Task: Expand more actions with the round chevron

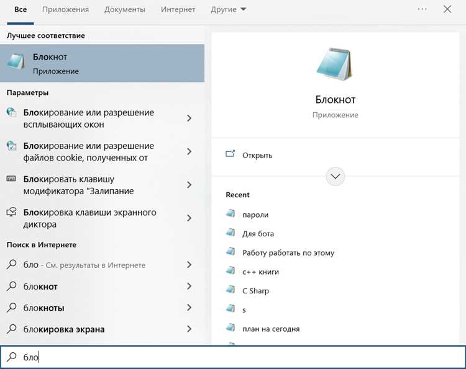Action: (x=336, y=177)
